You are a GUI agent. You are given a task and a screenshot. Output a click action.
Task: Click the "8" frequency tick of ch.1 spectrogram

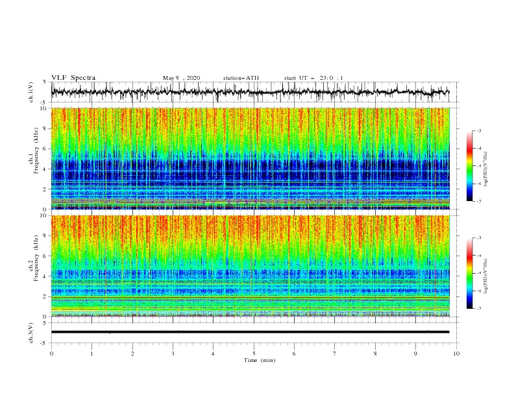(45, 128)
